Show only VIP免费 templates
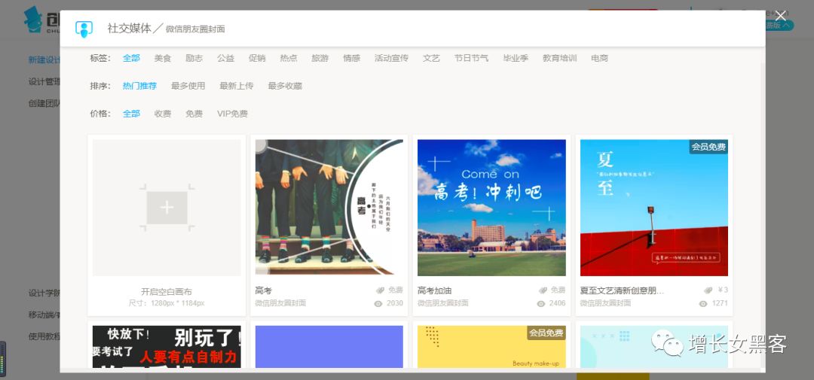This screenshot has height=380, width=814. point(232,114)
